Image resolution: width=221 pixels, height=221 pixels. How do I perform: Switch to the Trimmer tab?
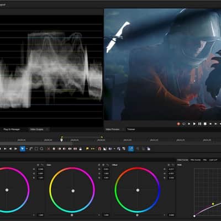point(131,129)
